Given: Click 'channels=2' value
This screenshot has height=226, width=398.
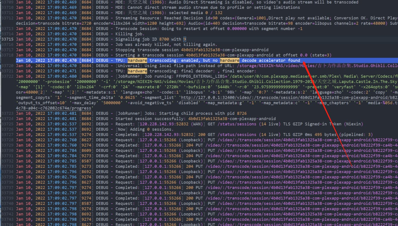Looking at the screenshot, I should pyautogui.click(x=346, y=23).
